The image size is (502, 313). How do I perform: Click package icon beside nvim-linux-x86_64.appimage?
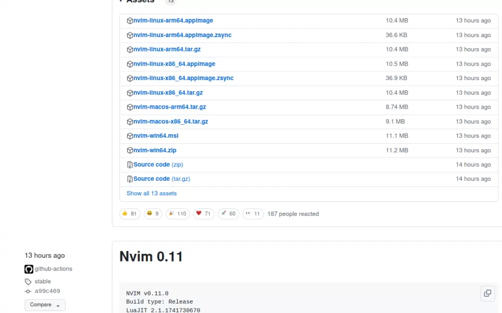tap(130, 64)
